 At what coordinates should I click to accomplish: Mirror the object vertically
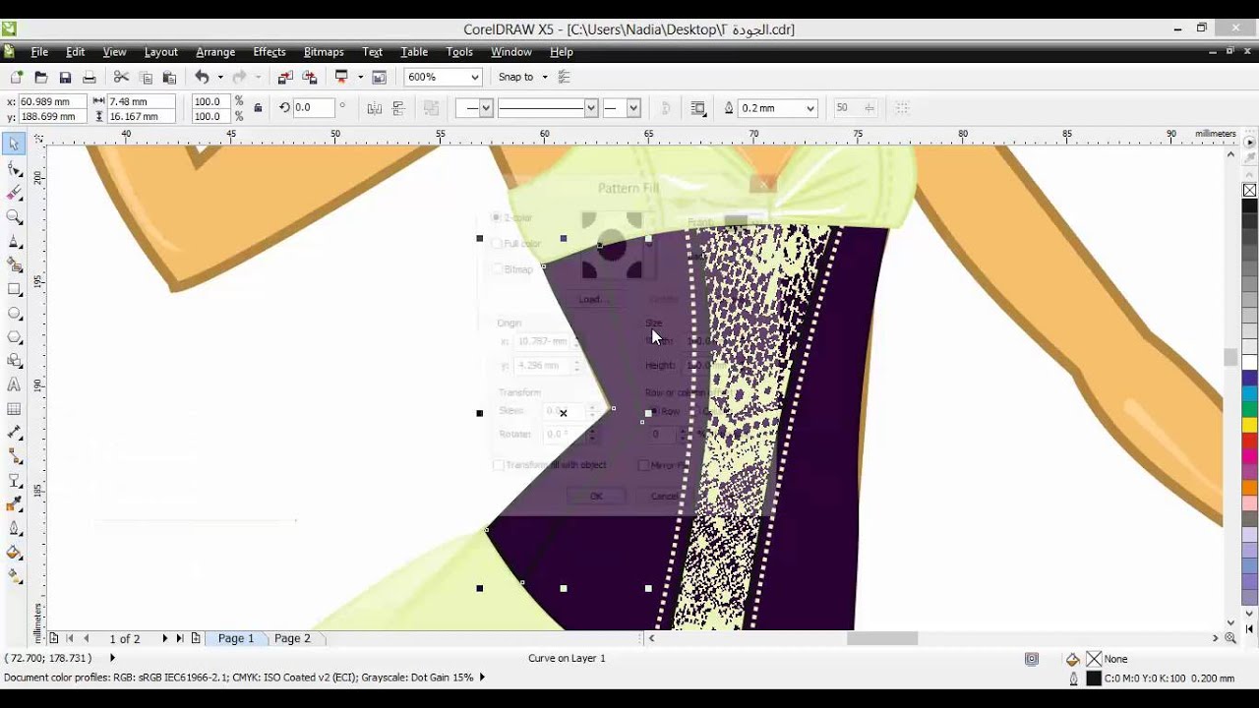[398, 108]
